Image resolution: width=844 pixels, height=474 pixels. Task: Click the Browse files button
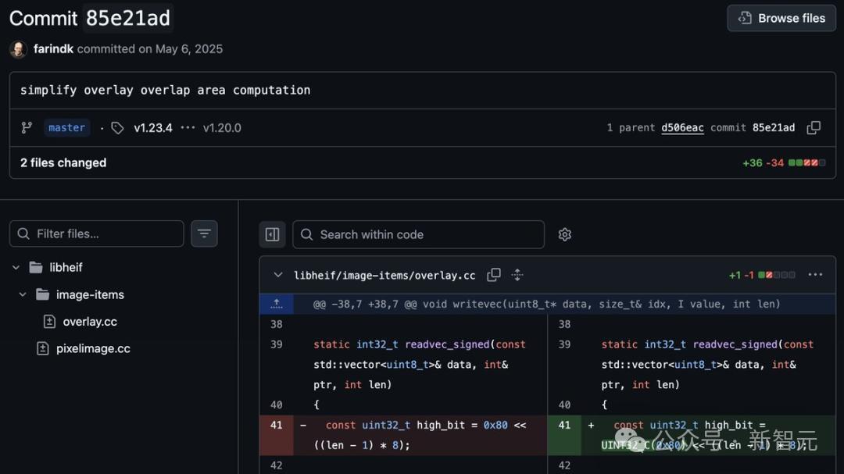pyautogui.click(x=781, y=18)
